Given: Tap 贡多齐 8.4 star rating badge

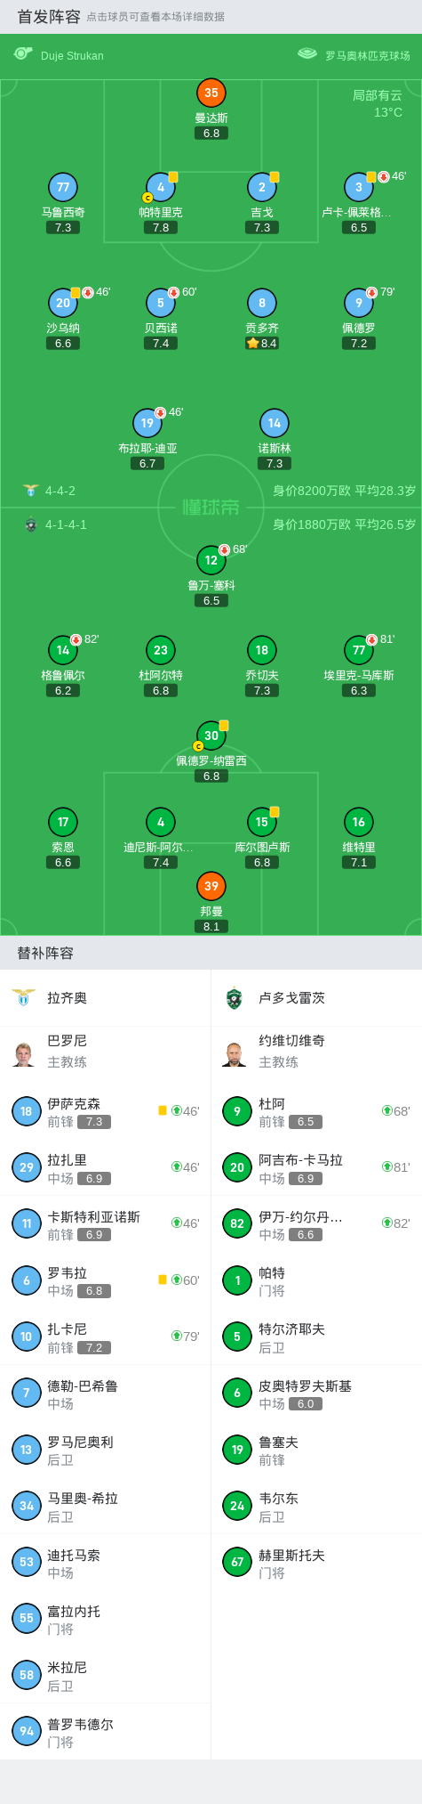Looking at the screenshot, I should coord(261,343).
